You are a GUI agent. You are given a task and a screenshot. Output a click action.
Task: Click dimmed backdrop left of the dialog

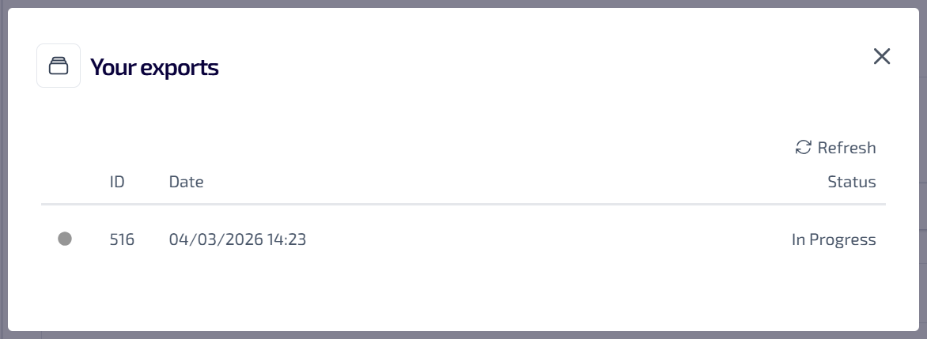(3, 170)
